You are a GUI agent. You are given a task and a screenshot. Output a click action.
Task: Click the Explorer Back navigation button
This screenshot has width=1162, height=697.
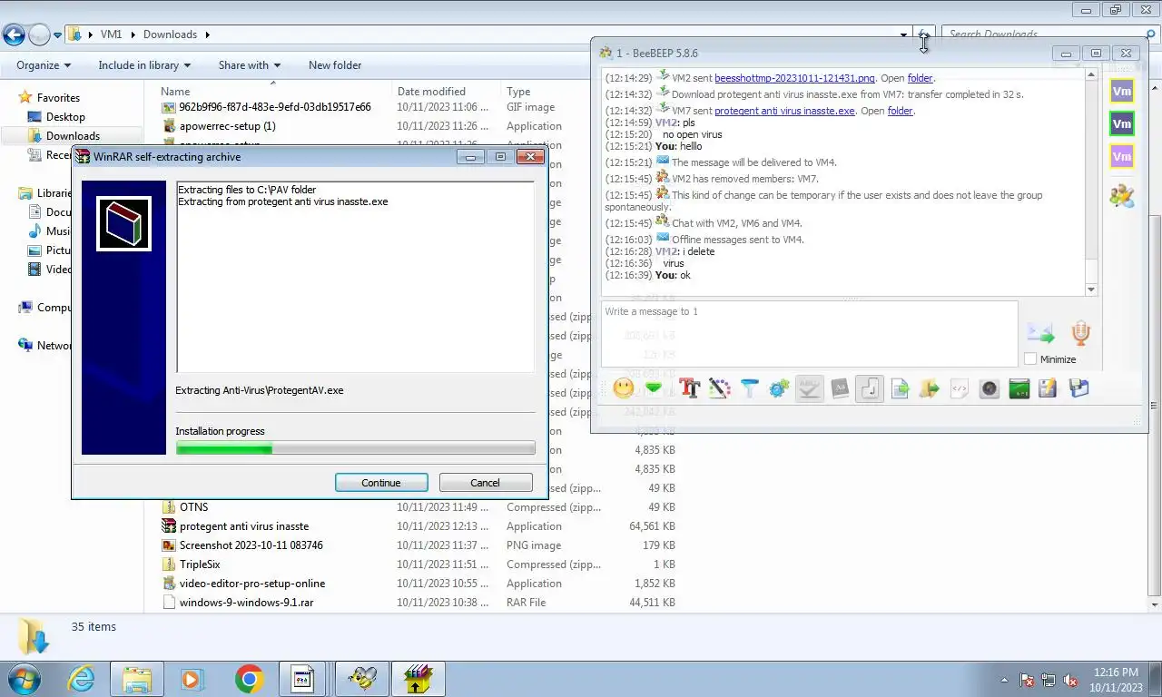(x=14, y=35)
